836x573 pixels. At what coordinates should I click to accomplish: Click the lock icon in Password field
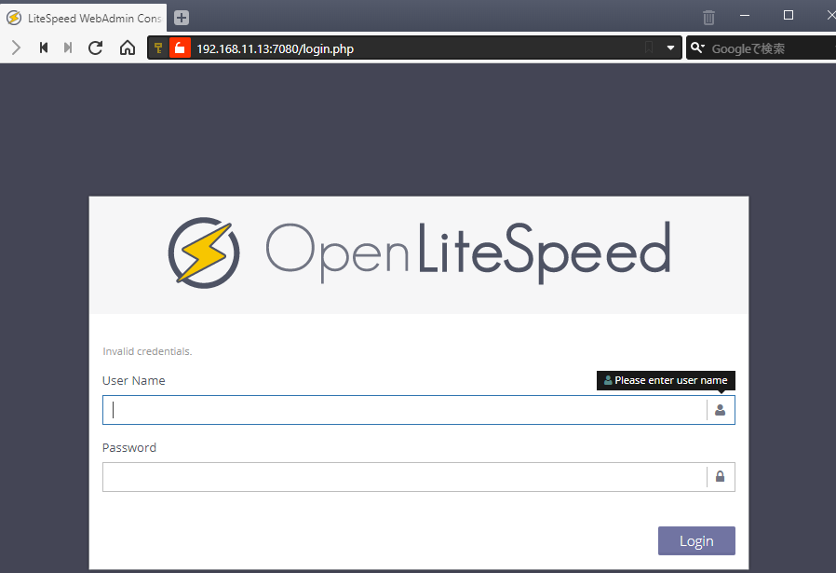tap(720, 477)
